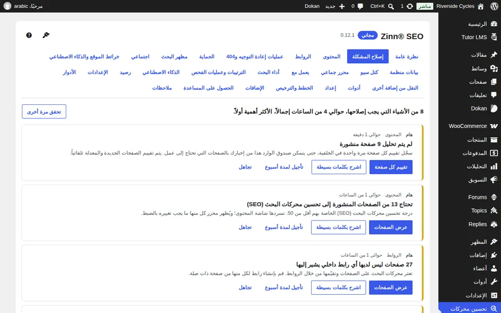Click the updates refresh icon
This screenshot has height=313, width=501.
[410, 6]
